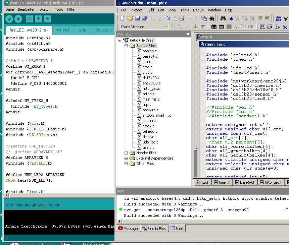Image resolution: width=289 pixels, height=245 pixels.
Task: Click the Find in Files binoculars-folder icon
Action: tap(211, 18)
